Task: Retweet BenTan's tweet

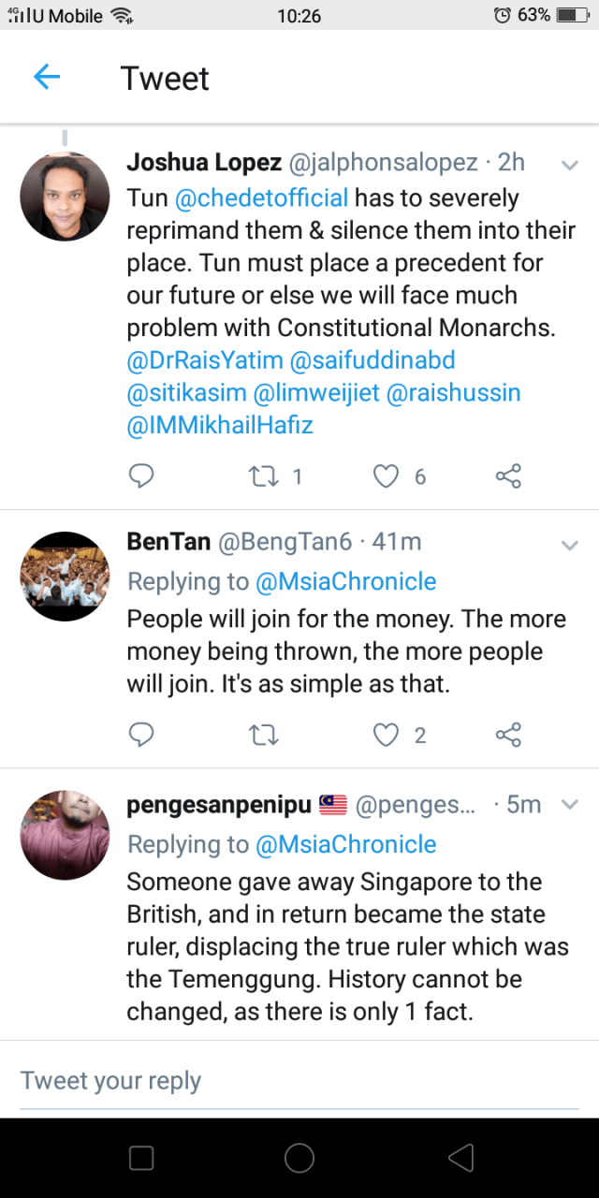Action: (263, 735)
